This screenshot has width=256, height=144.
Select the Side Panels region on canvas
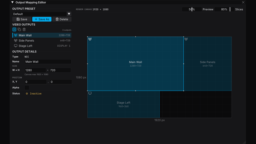[x=208, y=64]
